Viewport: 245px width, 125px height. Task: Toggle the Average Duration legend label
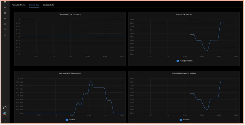pyautogui.click(x=186, y=61)
